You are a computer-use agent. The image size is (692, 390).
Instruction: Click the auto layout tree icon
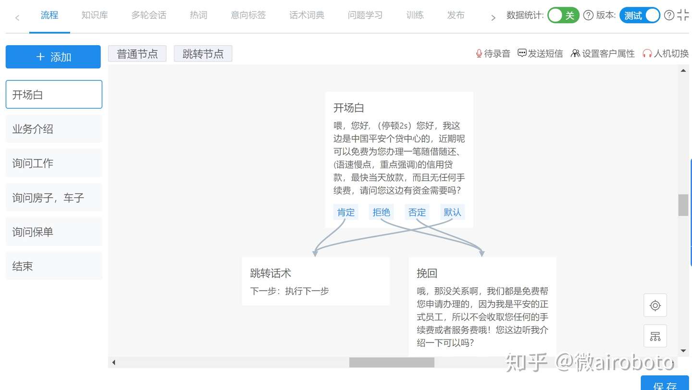point(655,336)
